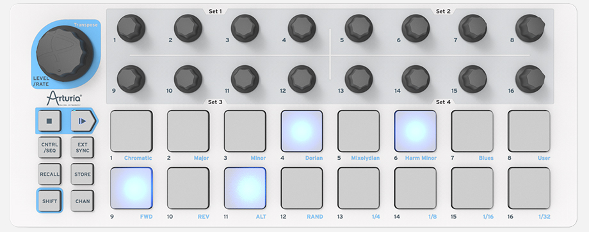Tap the lit pad 6 Harm Minor
The height and width of the screenshot is (232, 589).
(415, 131)
